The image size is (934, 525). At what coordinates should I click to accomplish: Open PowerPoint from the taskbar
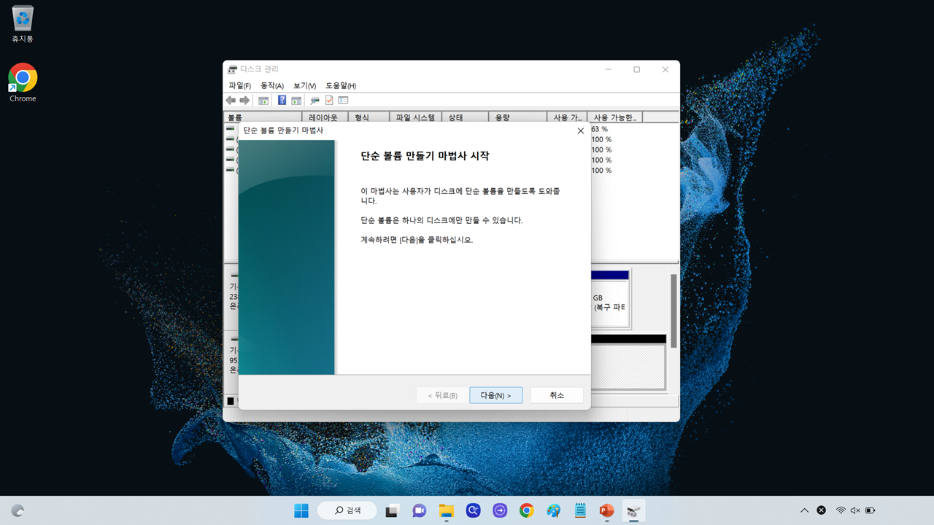606,510
